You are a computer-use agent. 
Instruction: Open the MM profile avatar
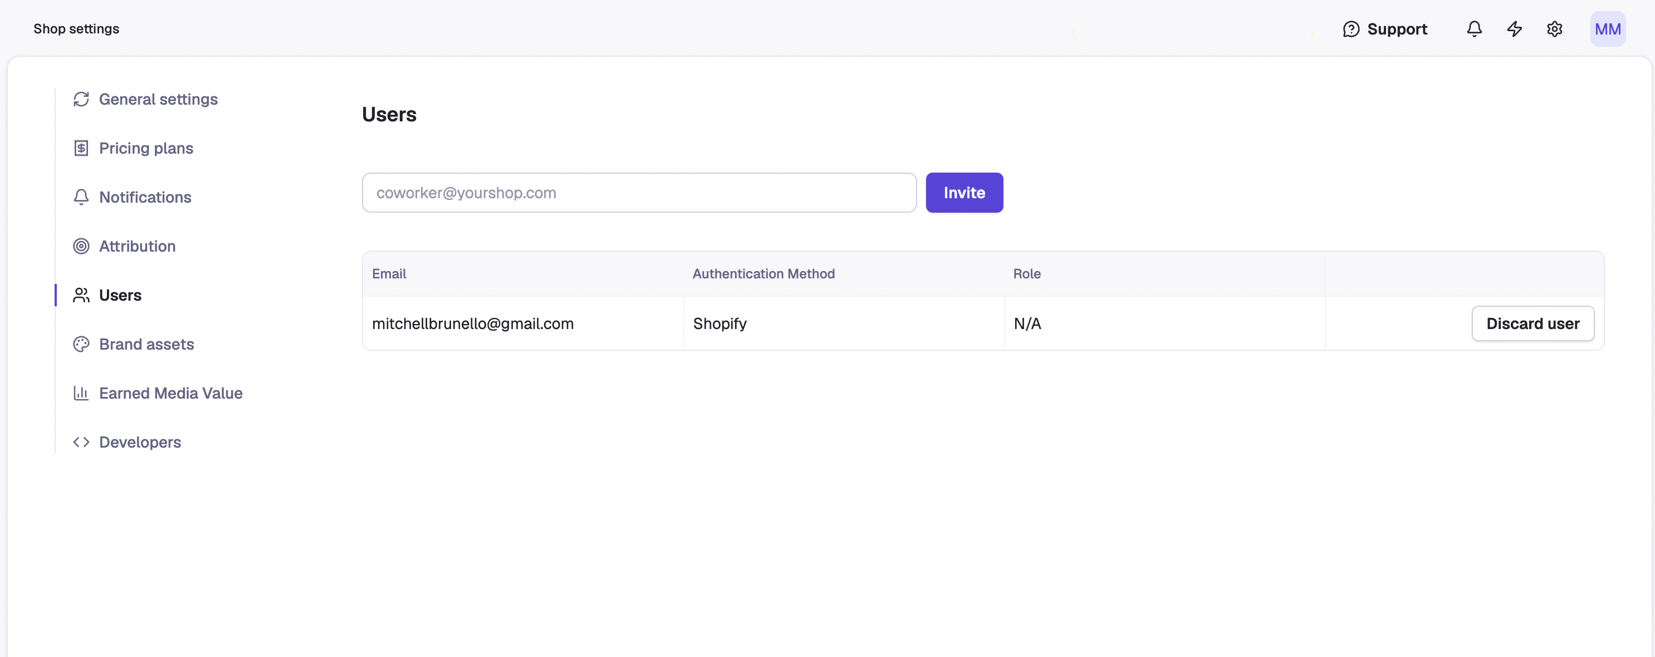1608,29
